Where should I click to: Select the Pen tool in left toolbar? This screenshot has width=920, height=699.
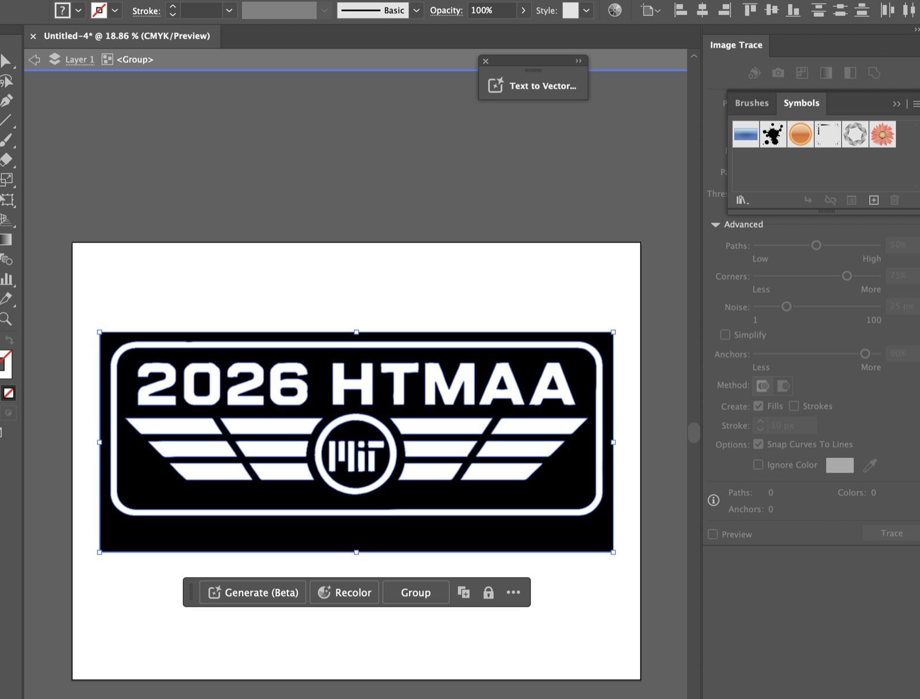(x=6, y=101)
